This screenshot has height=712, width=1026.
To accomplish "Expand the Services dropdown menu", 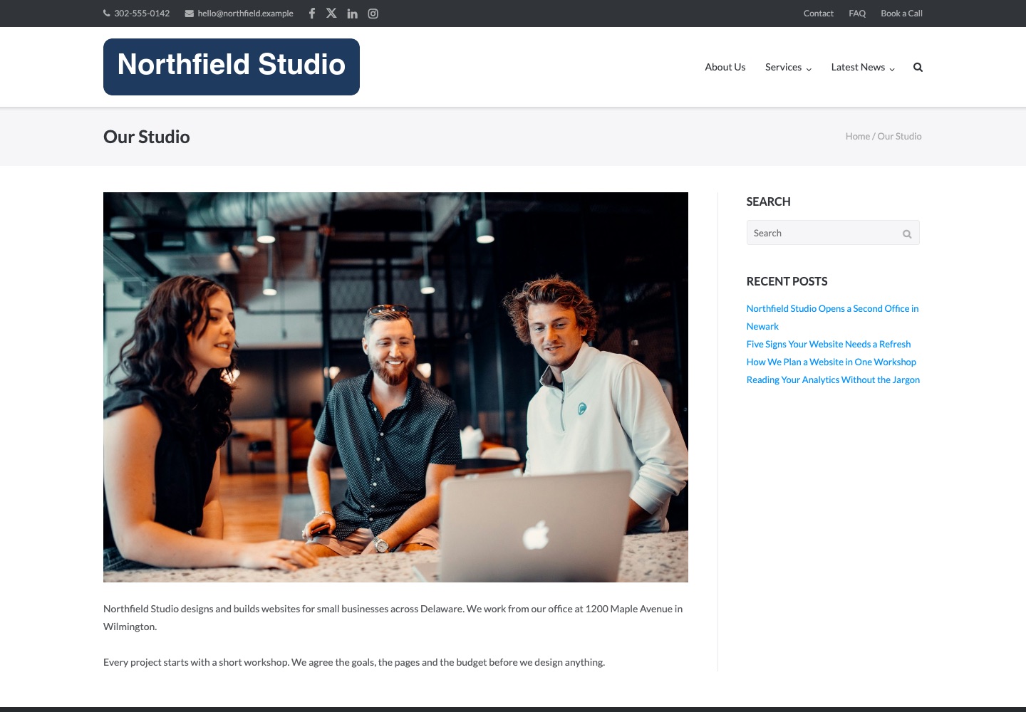I will 788,67.
